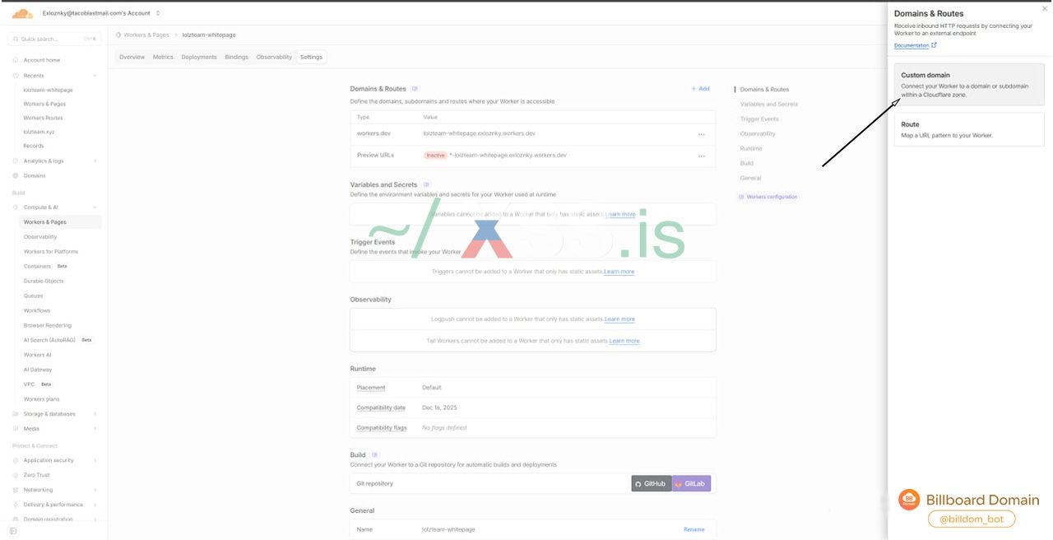The height and width of the screenshot is (540, 1053).
Task: Click the Storage & databases icon
Action: [x=16, y=414]
